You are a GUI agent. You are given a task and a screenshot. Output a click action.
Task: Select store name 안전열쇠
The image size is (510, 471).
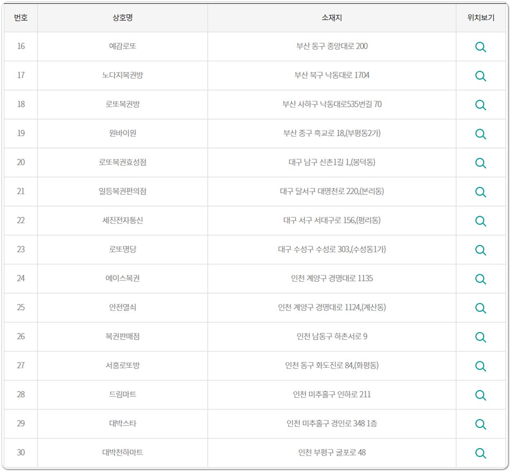[x=122, y=307]
